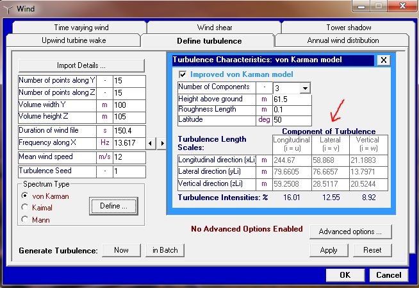Click the 21.1883 vertical component cell
Screen dimensions: 419x288
tap(368, 160)
